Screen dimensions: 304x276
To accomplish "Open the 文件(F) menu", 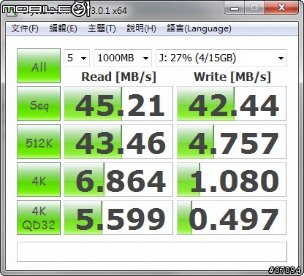I will point(25,28).
